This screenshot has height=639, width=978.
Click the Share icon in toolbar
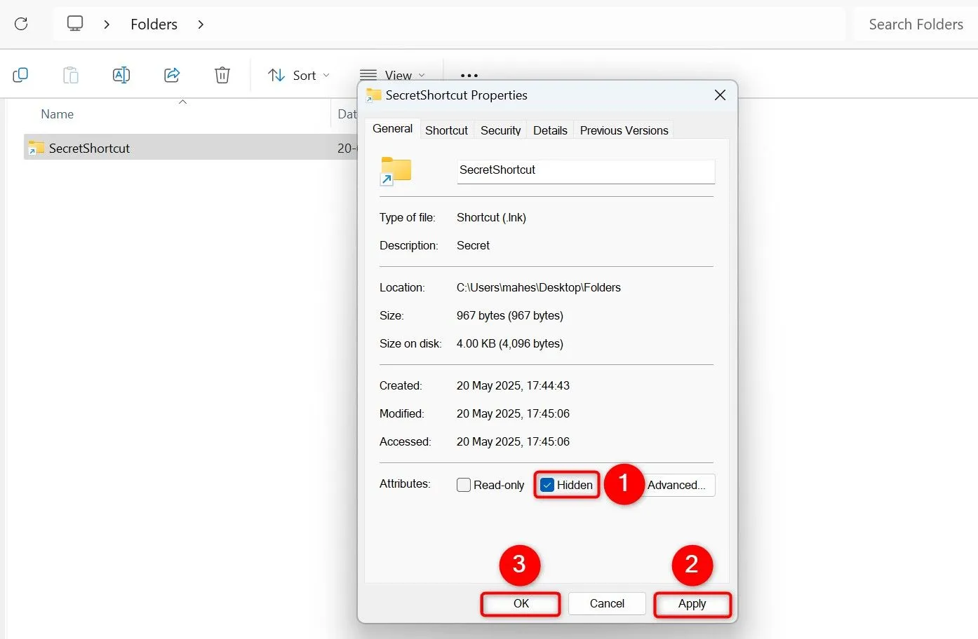[172, 75]
